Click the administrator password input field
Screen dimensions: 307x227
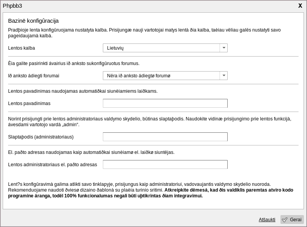pyautogui.click(x=165, y=137)
